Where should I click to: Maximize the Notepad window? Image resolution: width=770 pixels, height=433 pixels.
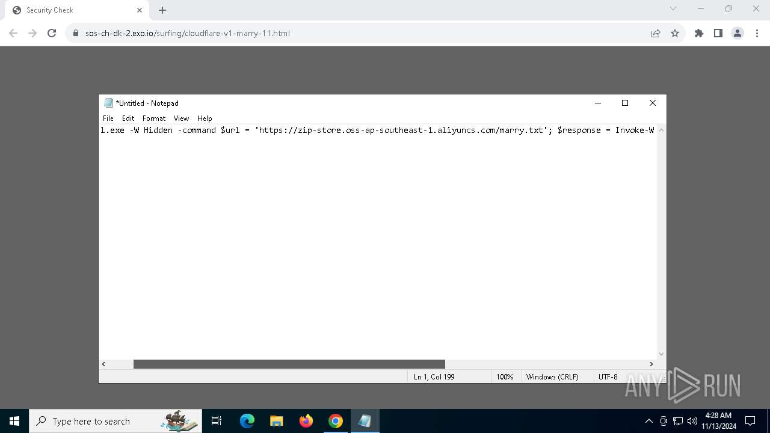(625, 103)
